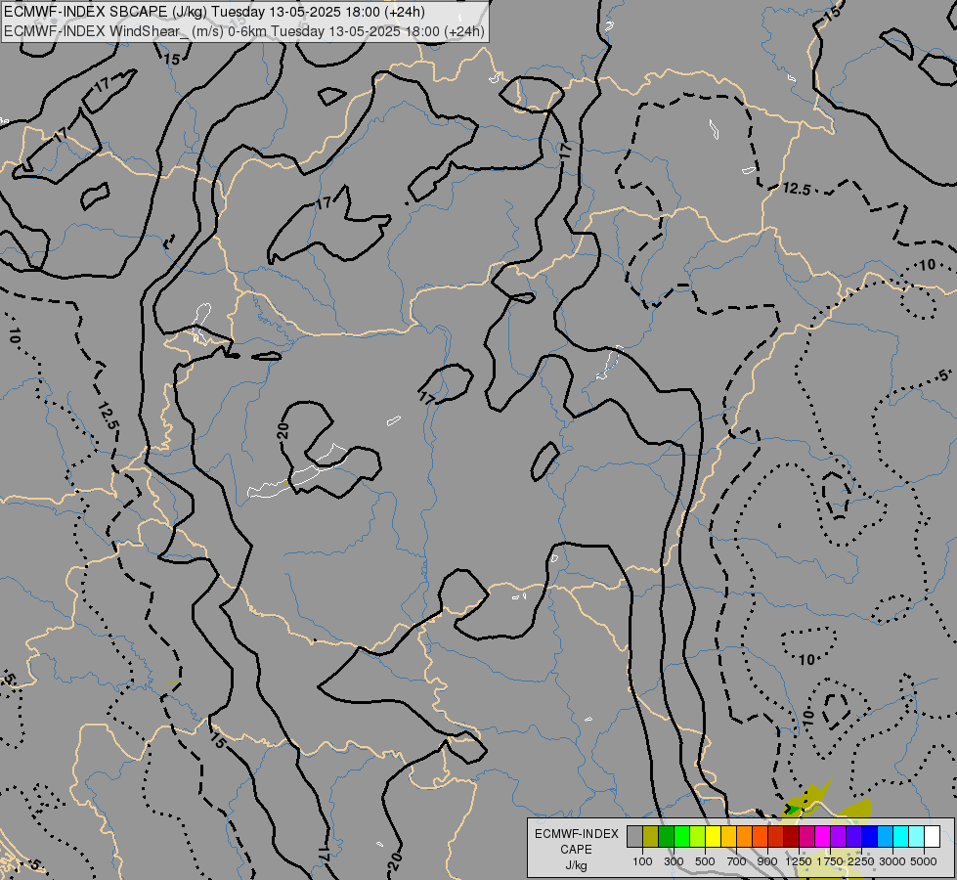This screenshot has height=880, width=957.
Task: Choose the bright green legend swatch
Action: coord(681,837)
